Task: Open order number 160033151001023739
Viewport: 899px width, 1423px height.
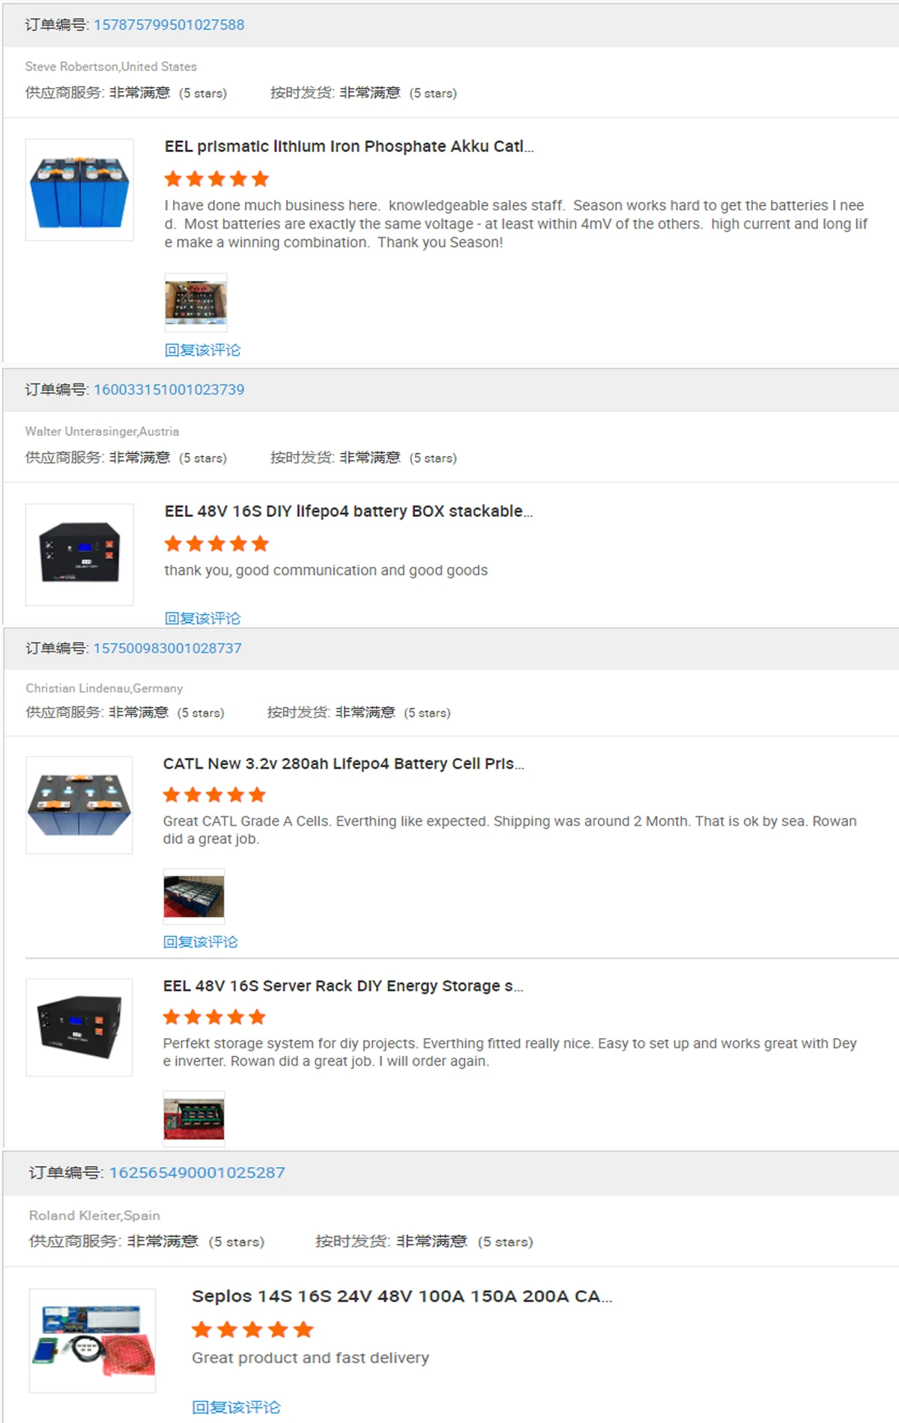Action: [169, 389]
